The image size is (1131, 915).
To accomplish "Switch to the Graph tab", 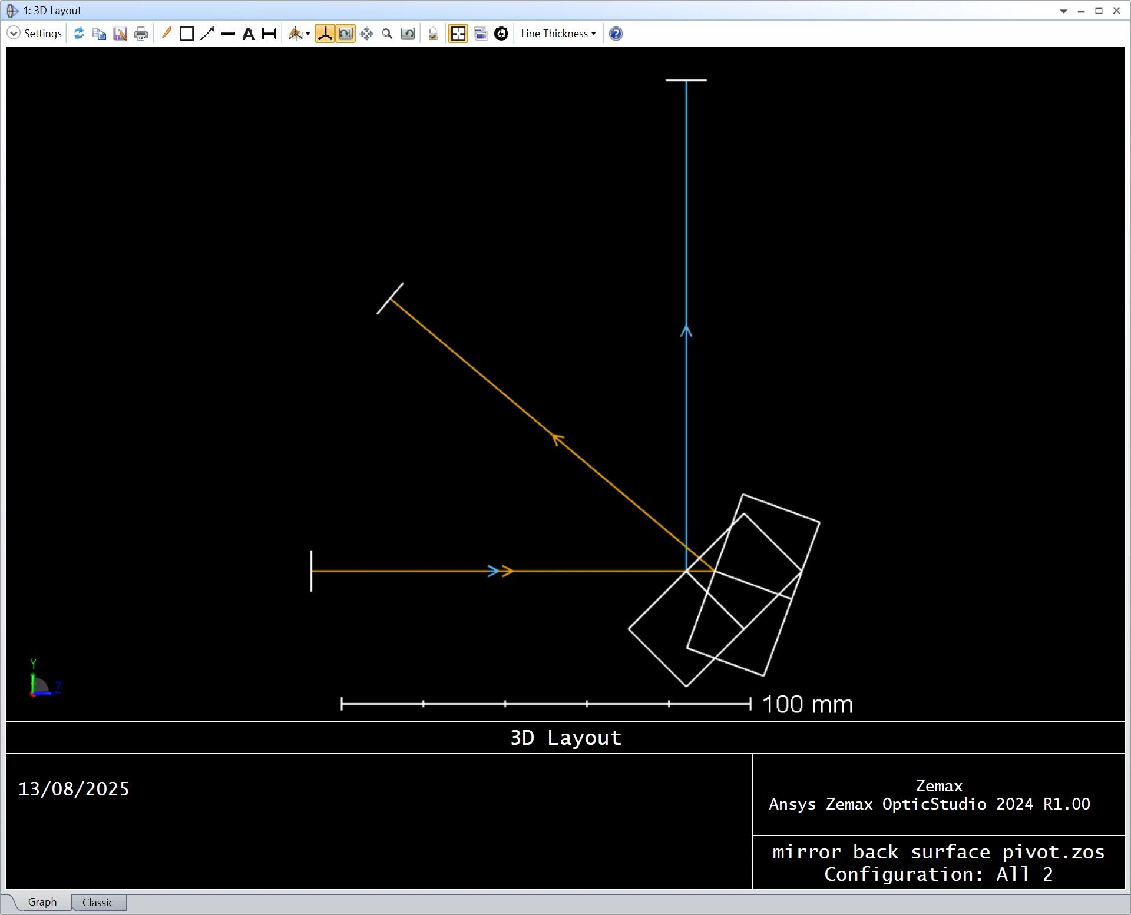I will [x=42, y=902].
